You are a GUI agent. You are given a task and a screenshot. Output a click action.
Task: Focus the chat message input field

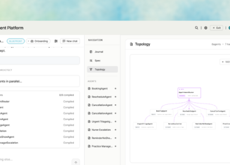[x=35, y=159]
